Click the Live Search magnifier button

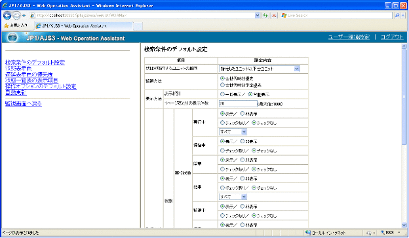click(397, 16)
